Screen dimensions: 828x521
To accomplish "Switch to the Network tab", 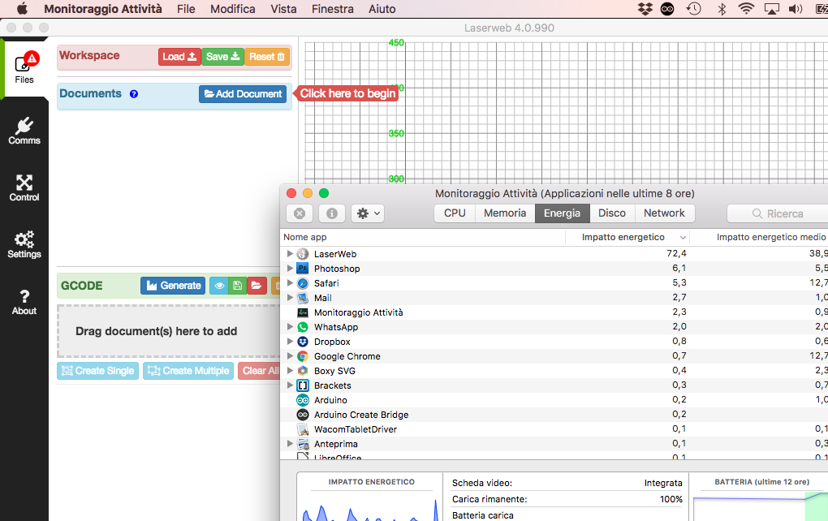I will coord(664,213).
